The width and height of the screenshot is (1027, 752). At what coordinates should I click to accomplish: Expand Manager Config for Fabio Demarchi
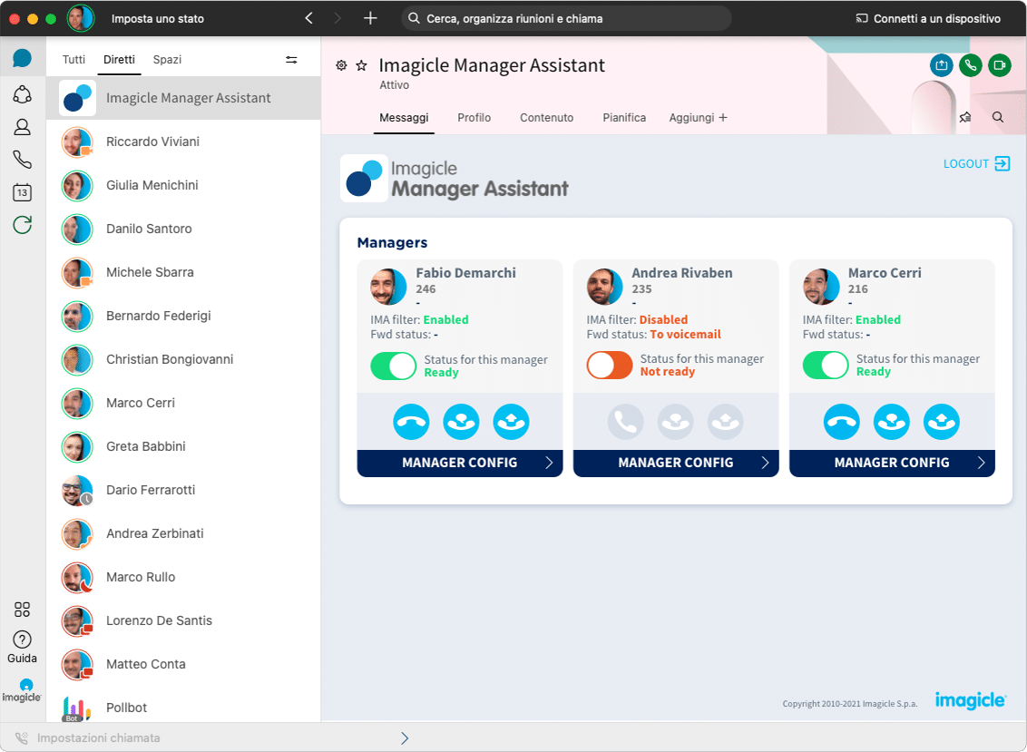tap(460, 463)
